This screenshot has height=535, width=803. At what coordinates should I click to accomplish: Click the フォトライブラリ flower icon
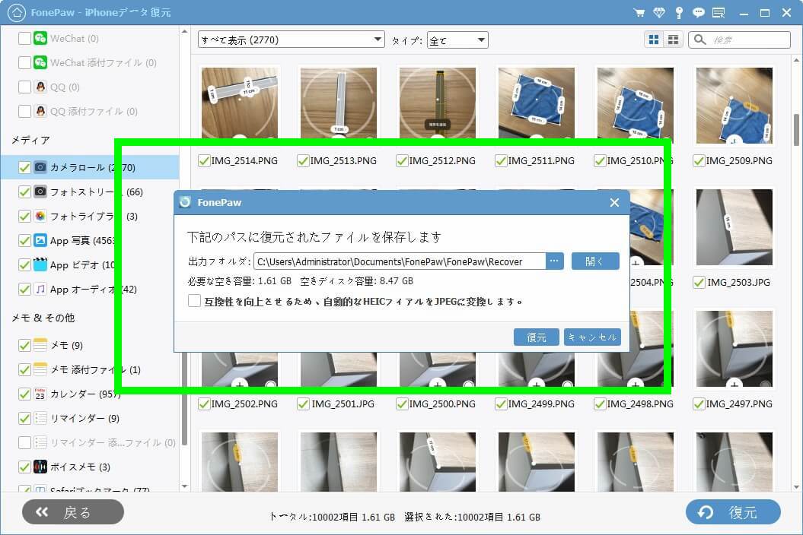coord(40,216)
